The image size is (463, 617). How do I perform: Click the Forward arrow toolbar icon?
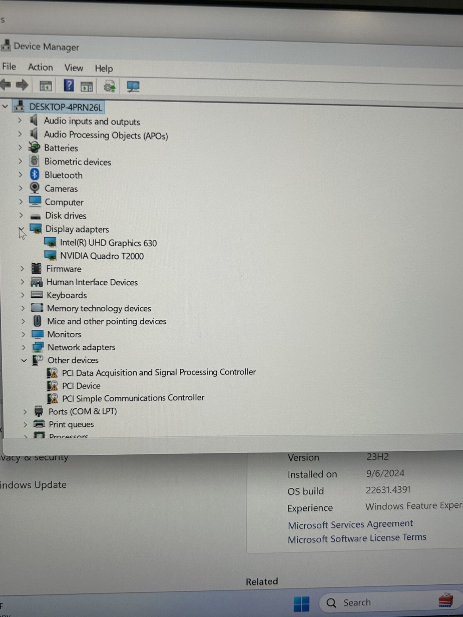pyautogui.click(x=22, y=85)
